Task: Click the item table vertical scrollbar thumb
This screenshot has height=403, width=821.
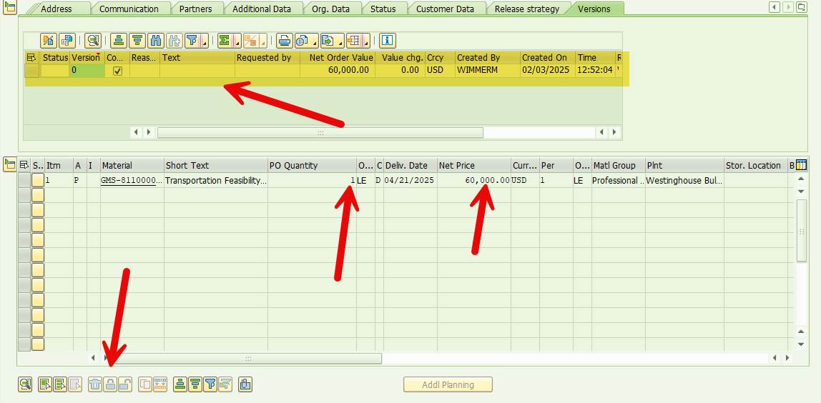Action: pyautogui.click(x=801, y=230)
